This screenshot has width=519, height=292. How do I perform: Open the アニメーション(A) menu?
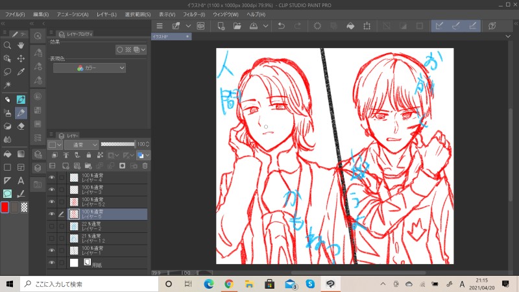[x=73, y=14]
